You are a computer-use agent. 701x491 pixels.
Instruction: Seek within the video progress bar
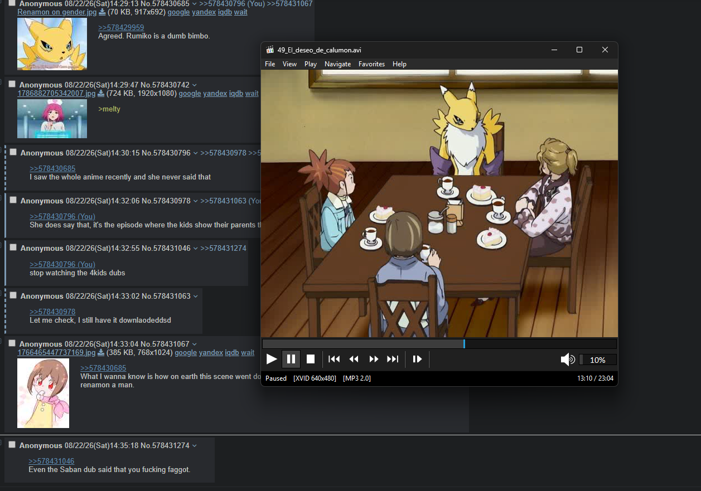pyautogui.click(x=439, y=344)
